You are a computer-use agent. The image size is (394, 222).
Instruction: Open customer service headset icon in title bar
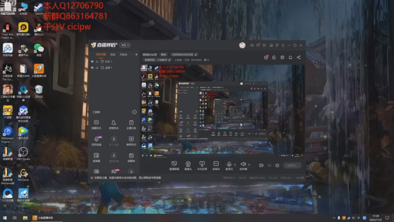tap(252, 45)
